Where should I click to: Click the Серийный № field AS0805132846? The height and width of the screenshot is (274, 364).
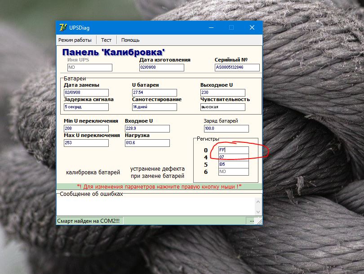point(237,67)
